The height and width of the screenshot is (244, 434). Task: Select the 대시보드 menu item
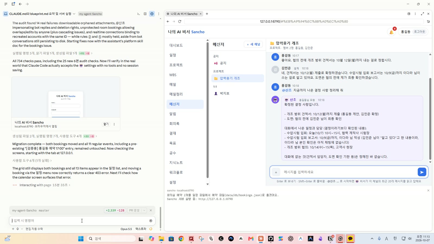(185, 45)
